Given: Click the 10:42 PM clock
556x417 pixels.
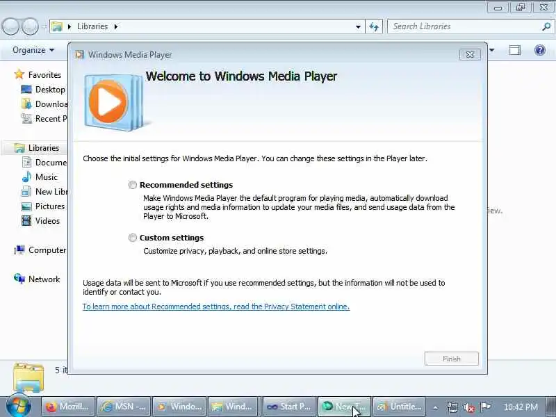Looking at the screenshot, I should coord(521,407).
